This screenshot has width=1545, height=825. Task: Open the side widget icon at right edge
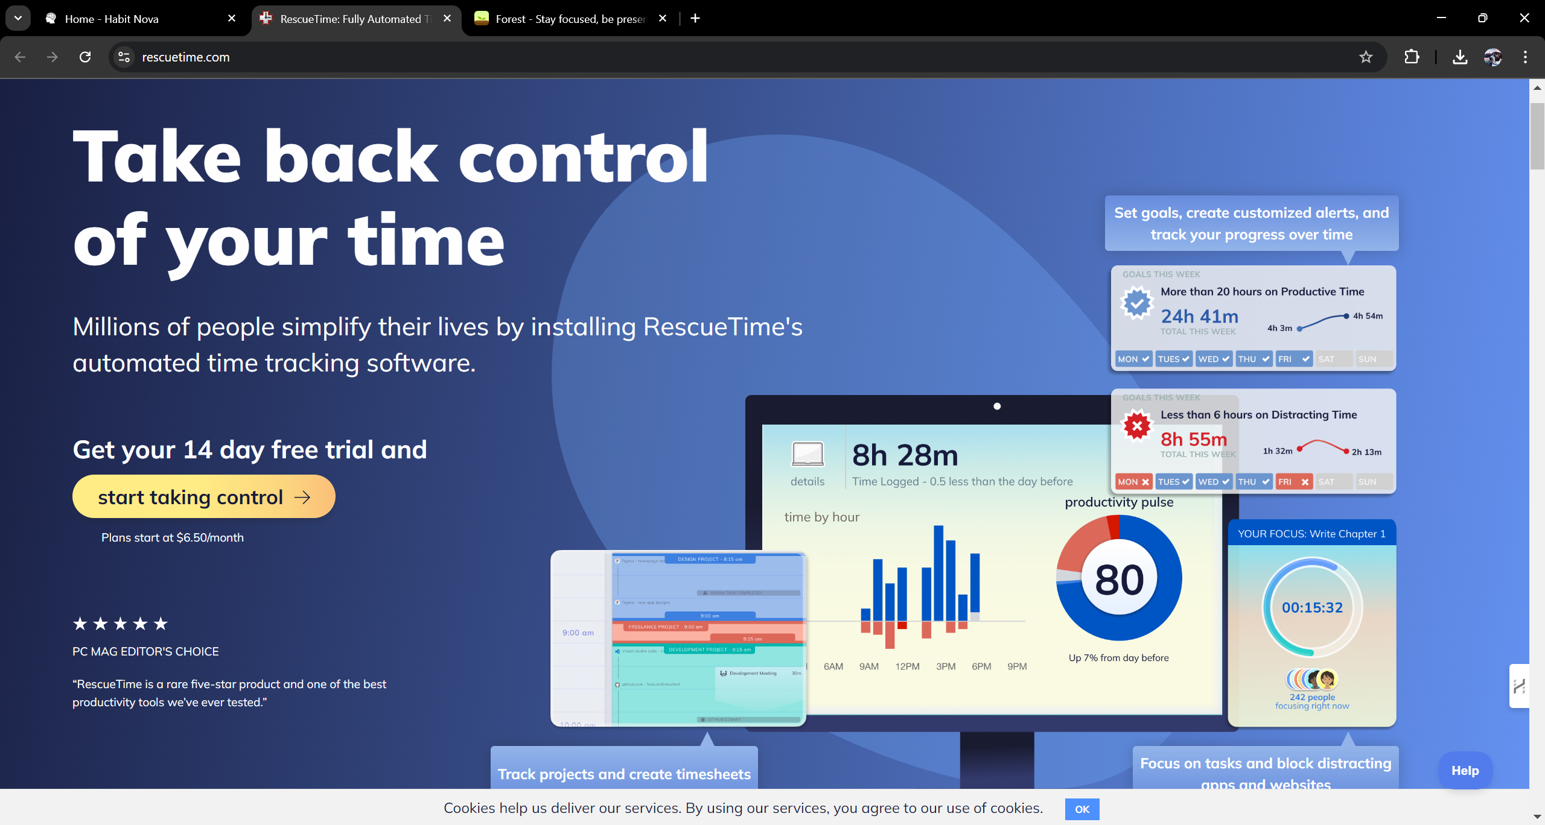click(1519, 686)
